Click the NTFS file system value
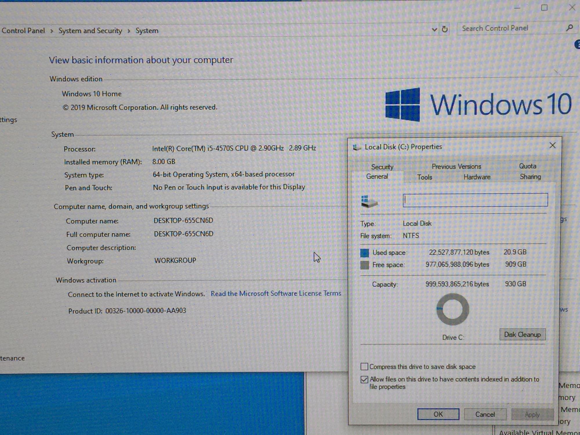 [x=411, y=235]
